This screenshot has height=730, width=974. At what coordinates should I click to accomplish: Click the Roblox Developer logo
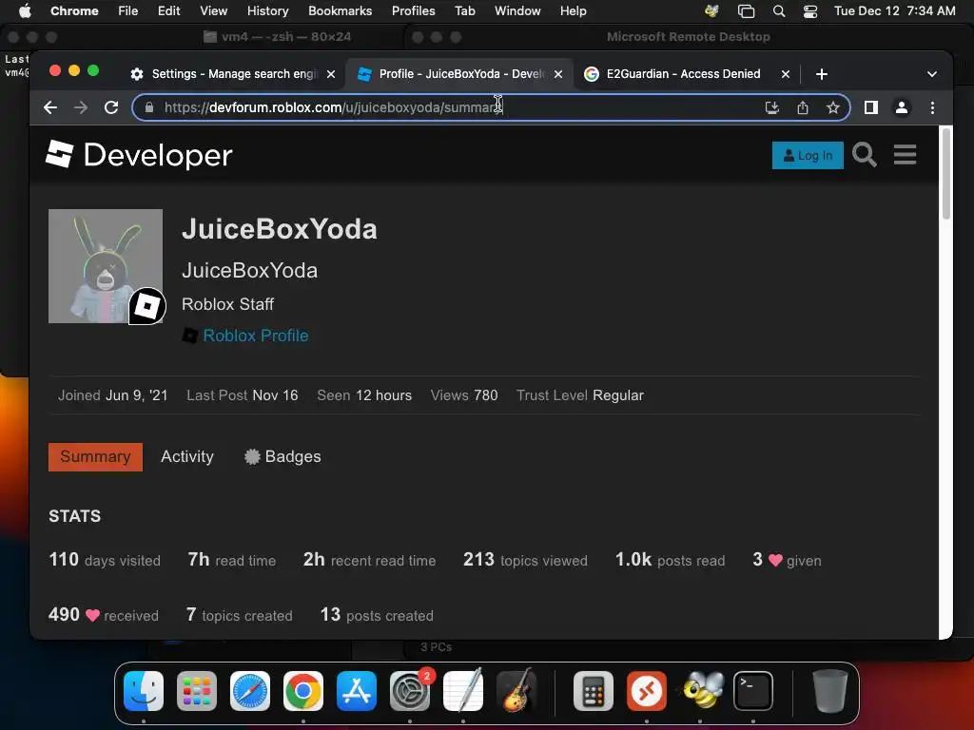(x=139, y=155)
